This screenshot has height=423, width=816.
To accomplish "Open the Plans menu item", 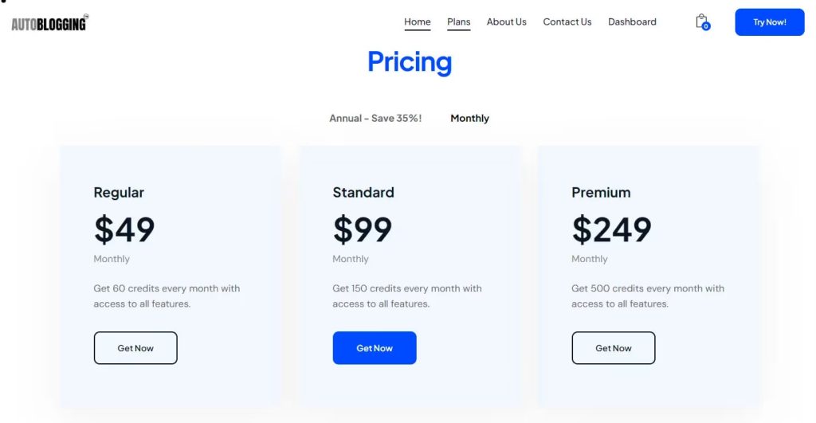I will [458, 22].
